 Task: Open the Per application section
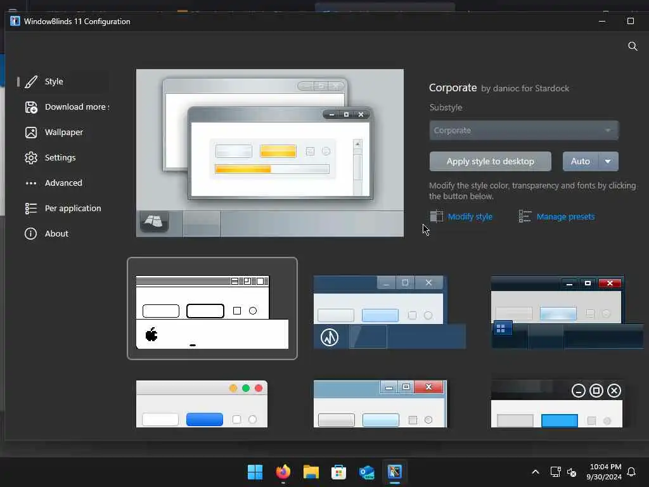point(62,208)
